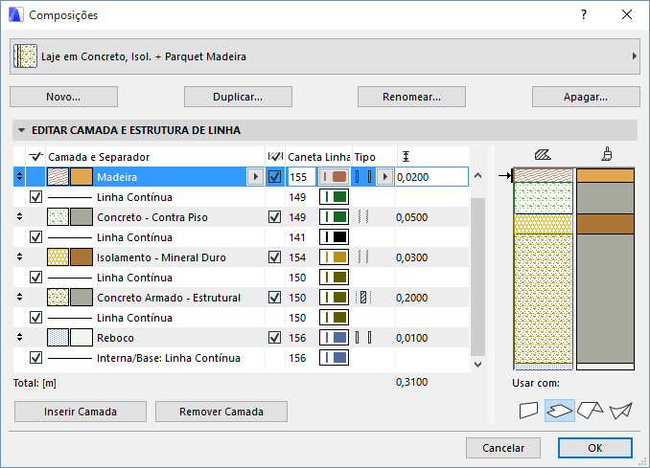Screen dimensions: 650x468
Task: Click Isolamento - Mineral Duro fill pattern icon
Action: pyautogui.click(x=58, y=256)
